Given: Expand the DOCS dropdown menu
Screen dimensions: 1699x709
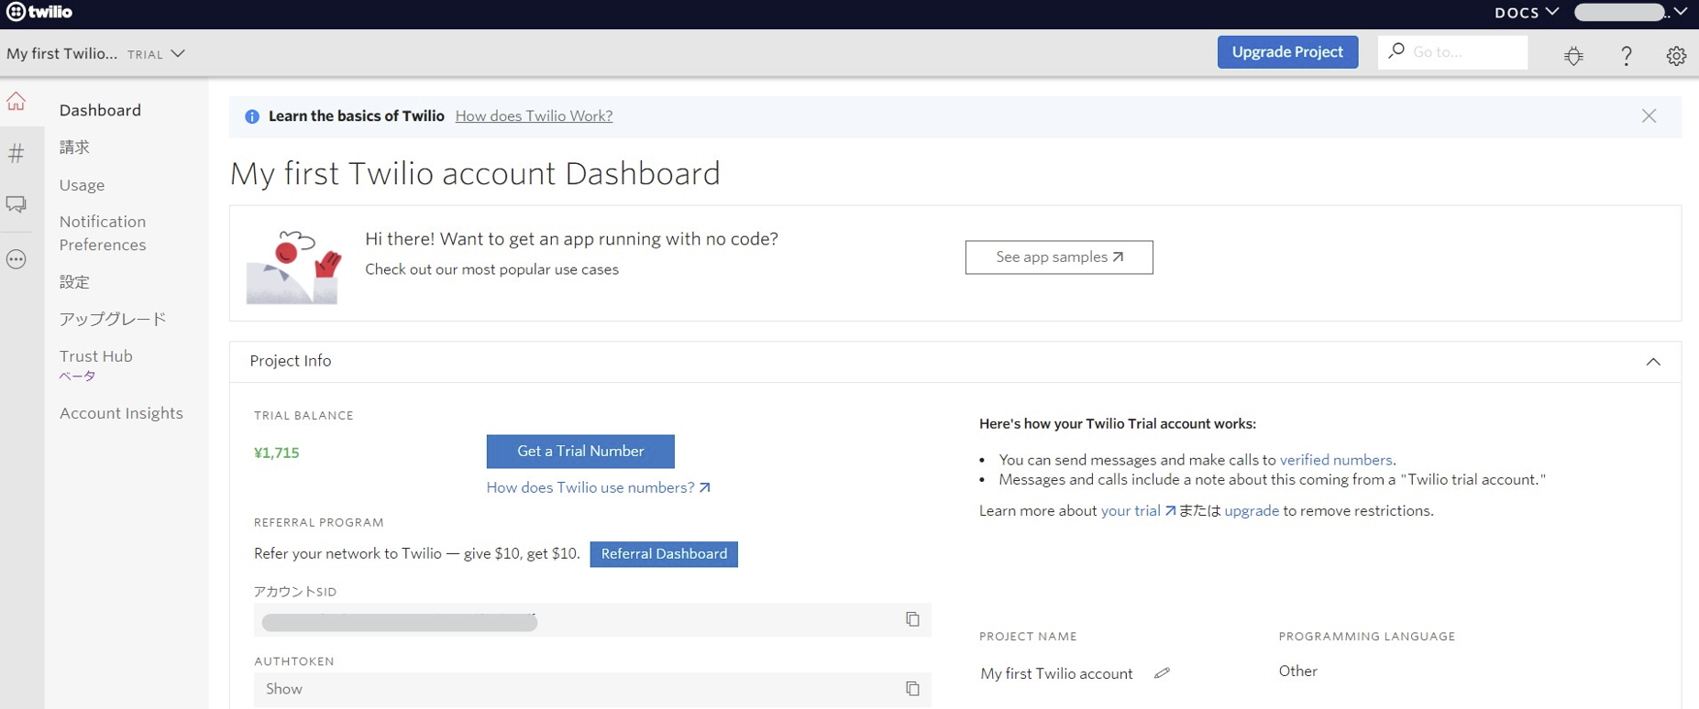Looking at the screenshot, I should (1527, 12).
